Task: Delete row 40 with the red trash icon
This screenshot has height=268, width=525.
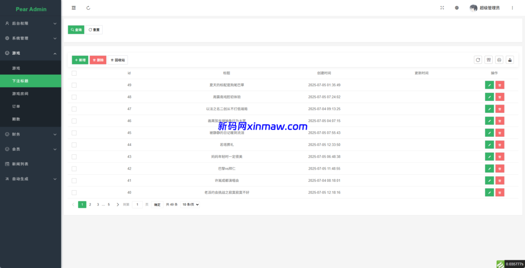Action: tap(500, 192)
